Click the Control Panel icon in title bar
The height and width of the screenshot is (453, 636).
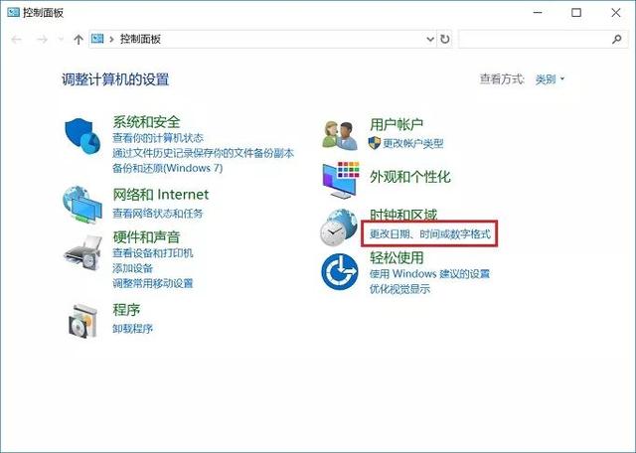13,12
